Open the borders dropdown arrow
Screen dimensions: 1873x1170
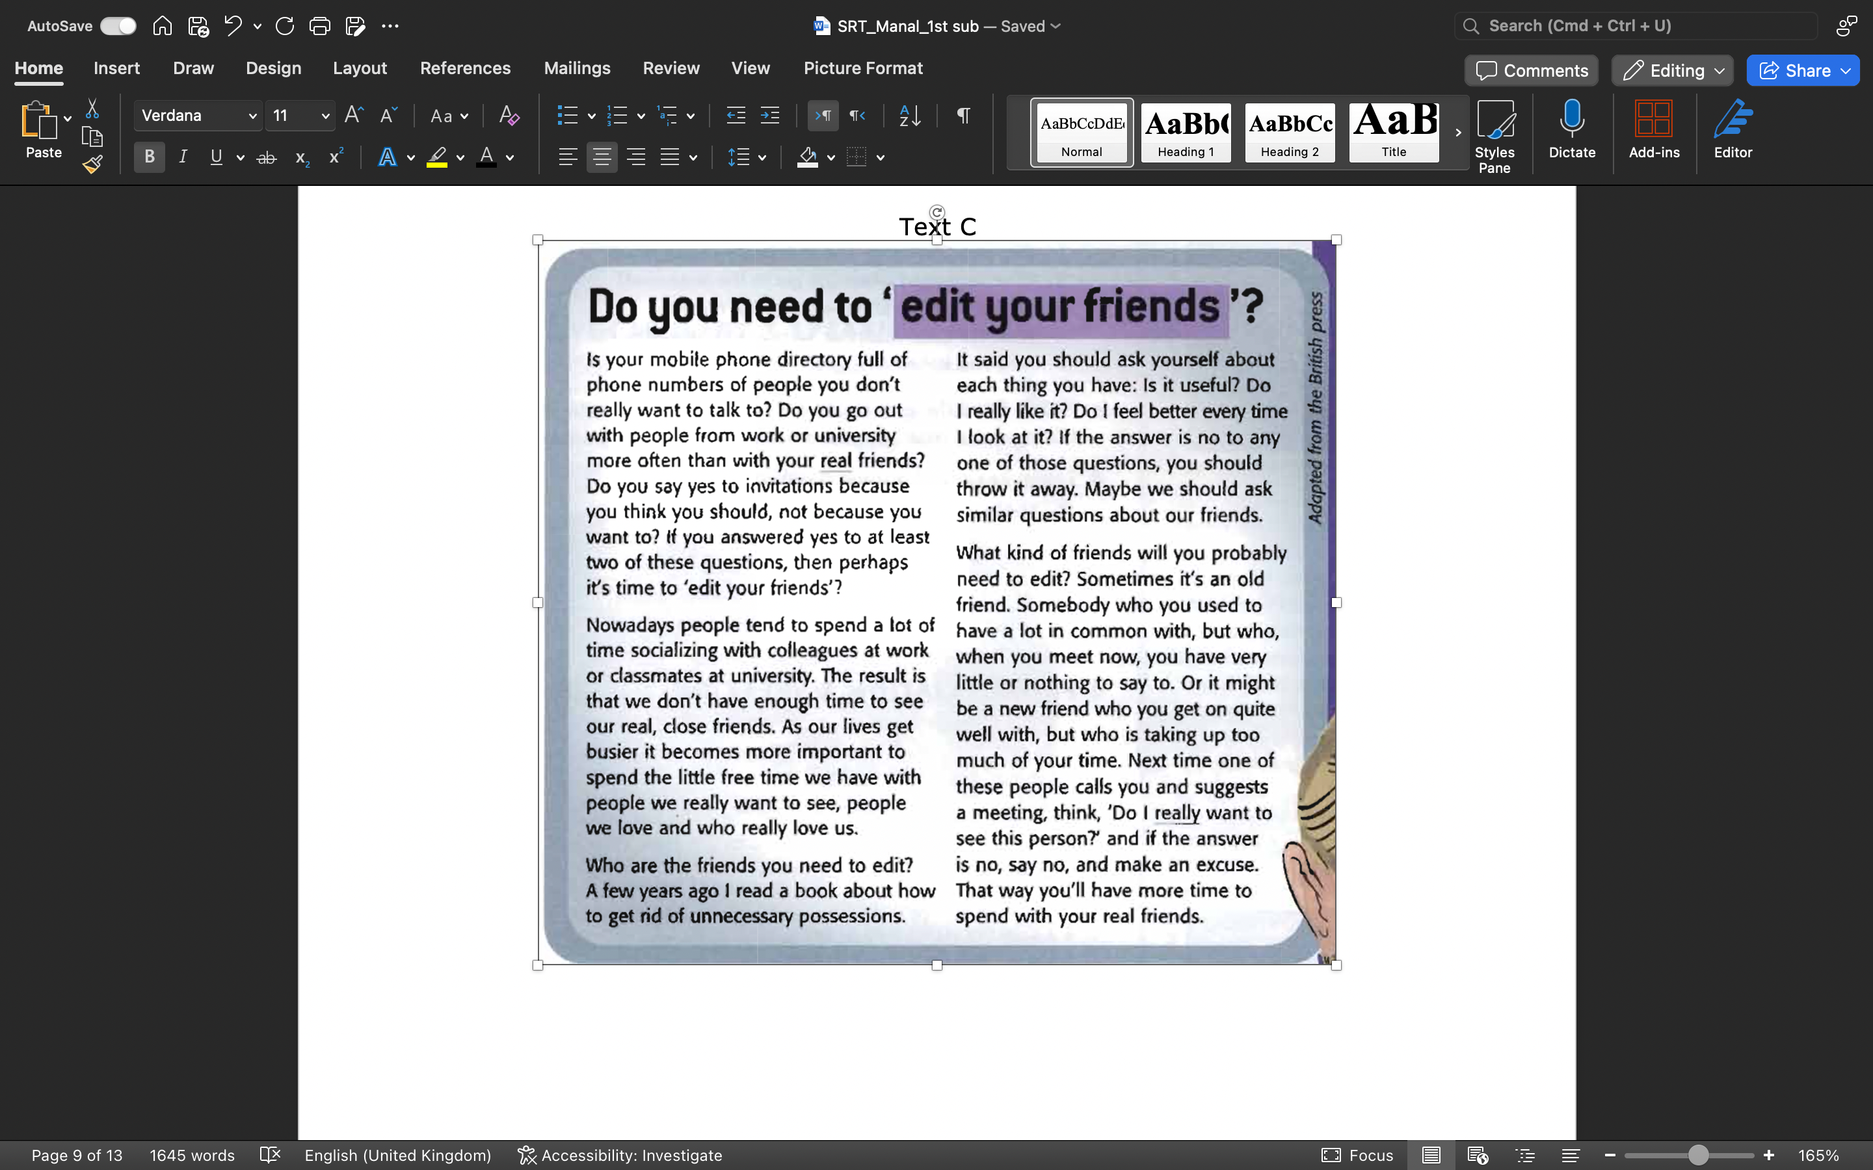pyautogui.click(x=881, y=158)
